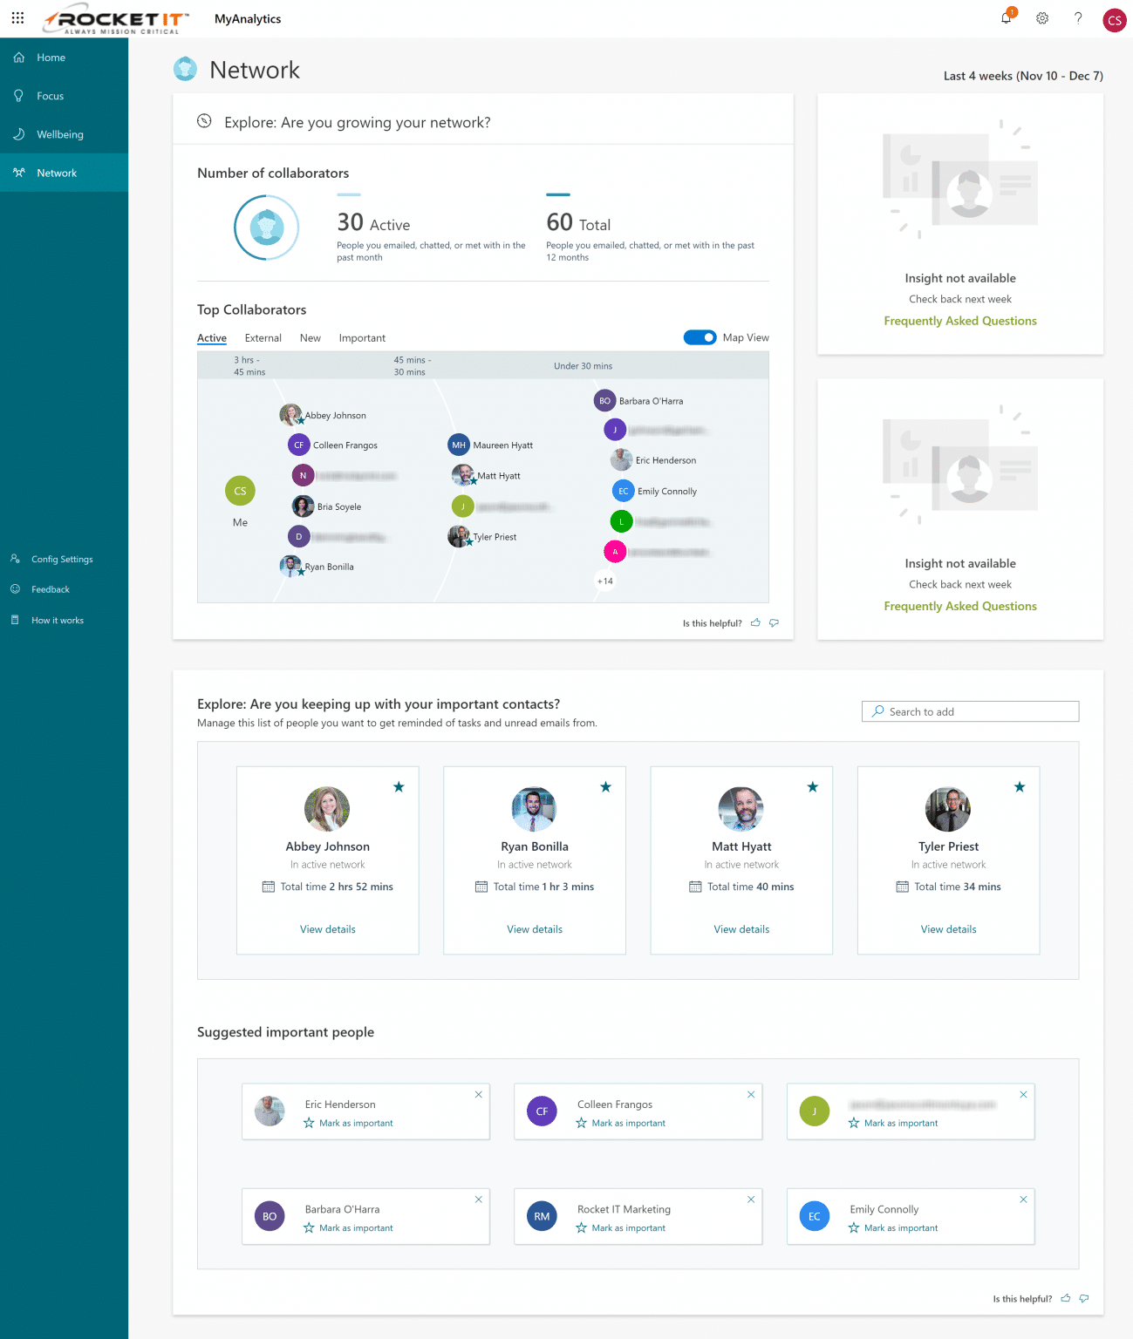Viewport: 1133px width, 1339px height.
Task: Mark Eric Henderson as important
Action: pos(348,1123)
